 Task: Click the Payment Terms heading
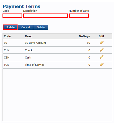point(22,6)
